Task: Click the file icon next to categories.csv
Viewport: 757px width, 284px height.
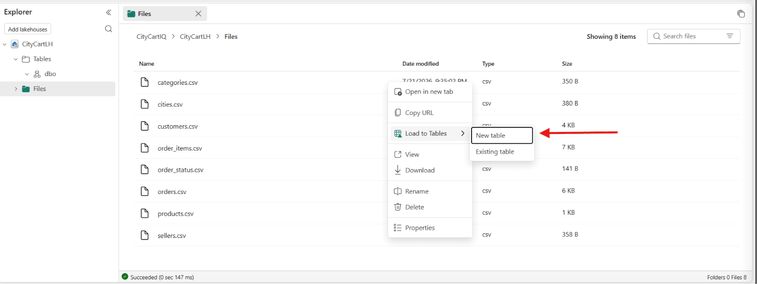Action: pyautogui.click(x=145, y=82)
